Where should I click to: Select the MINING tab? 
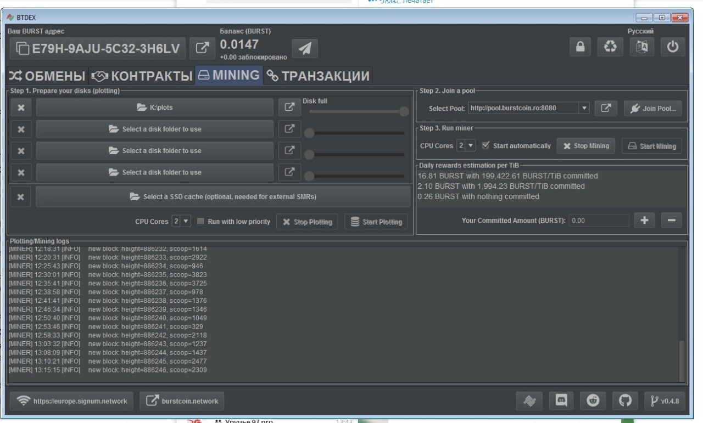[229, 75]
